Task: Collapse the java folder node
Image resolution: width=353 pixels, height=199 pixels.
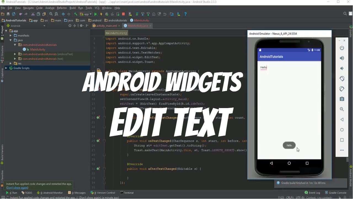Action: pos(11,40)
